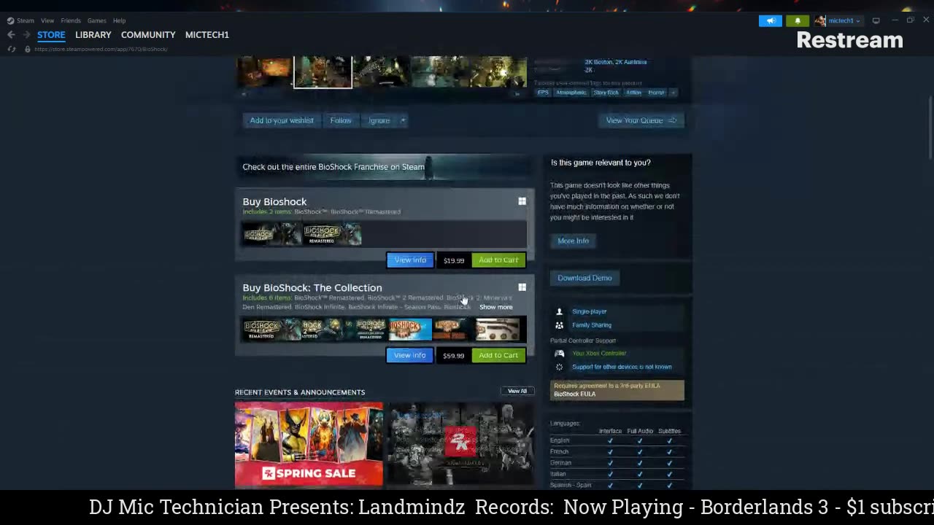Open BioShock Remastered bundle thumbnail in Buy Bioshock
Viewport: 934px width, 525px height.
tap(332, 234)
